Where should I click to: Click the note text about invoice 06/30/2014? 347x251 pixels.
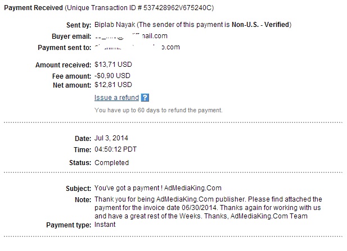(208, 208)
